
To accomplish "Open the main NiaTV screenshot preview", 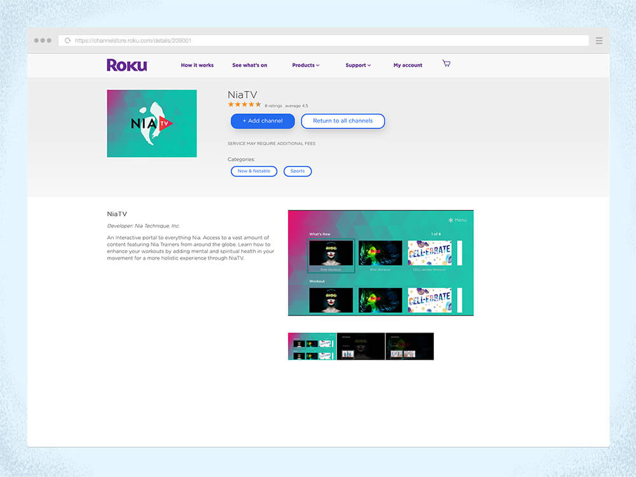I will pos(380,263).
